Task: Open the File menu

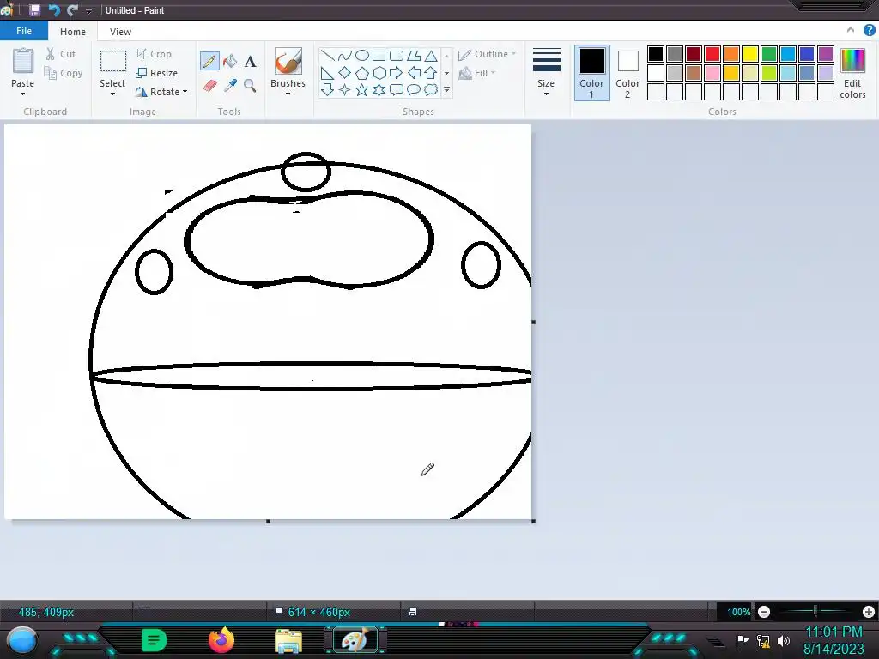Action: (24, 32)
